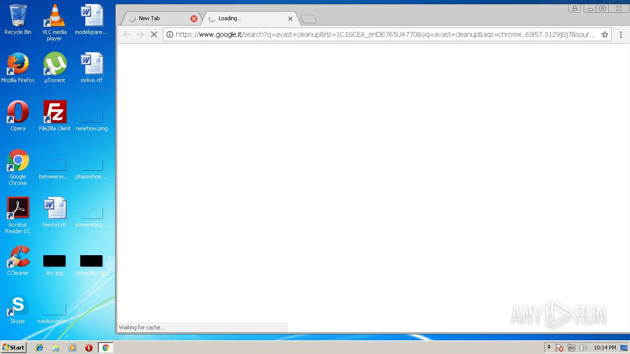Viewport: 630px width, 354px height.
Task: Open the Skype desktop shortcut
Action: [x=18, y=309]
